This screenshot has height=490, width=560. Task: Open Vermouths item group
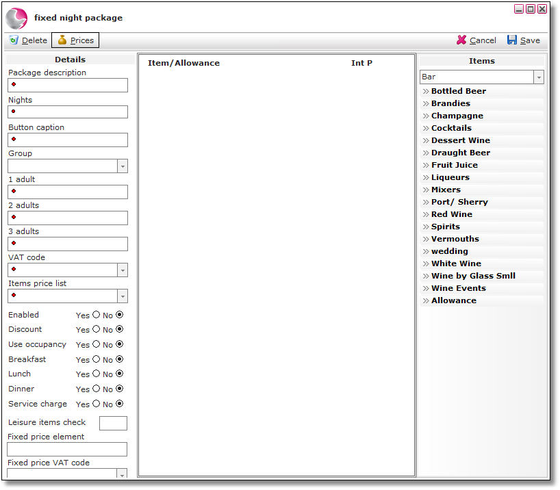(x=481, y=239)
